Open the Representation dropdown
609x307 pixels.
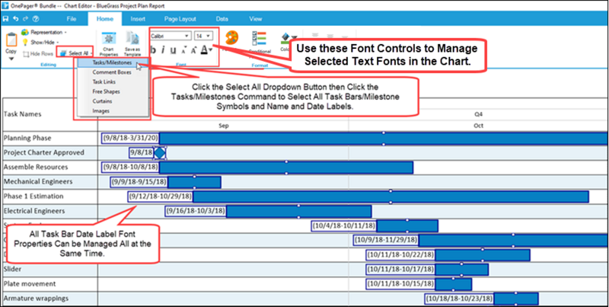coord(44,32)
